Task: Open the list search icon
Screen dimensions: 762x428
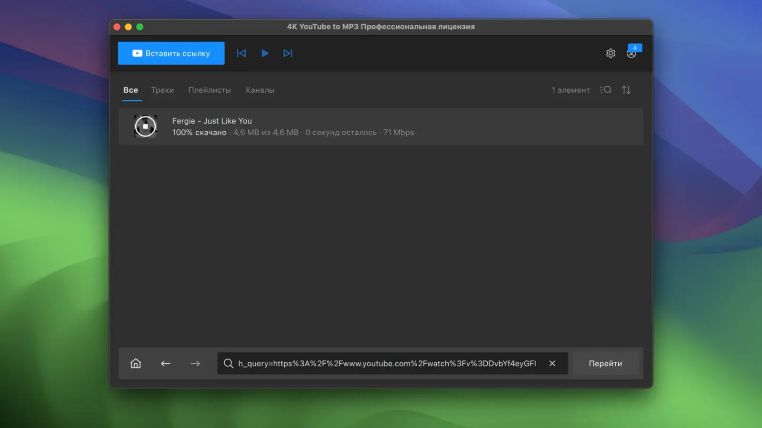Action: pyautogui.click(x=605, y=89)
